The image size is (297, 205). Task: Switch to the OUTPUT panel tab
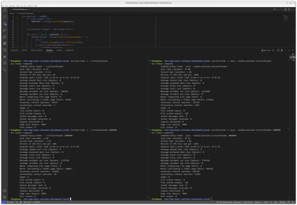click(x=24, y=50)
